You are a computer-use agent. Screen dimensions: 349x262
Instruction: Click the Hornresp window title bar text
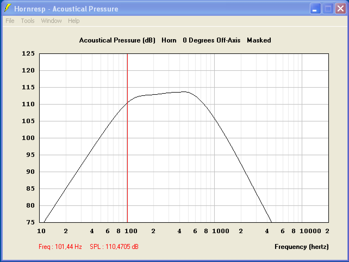coord(66,9)
